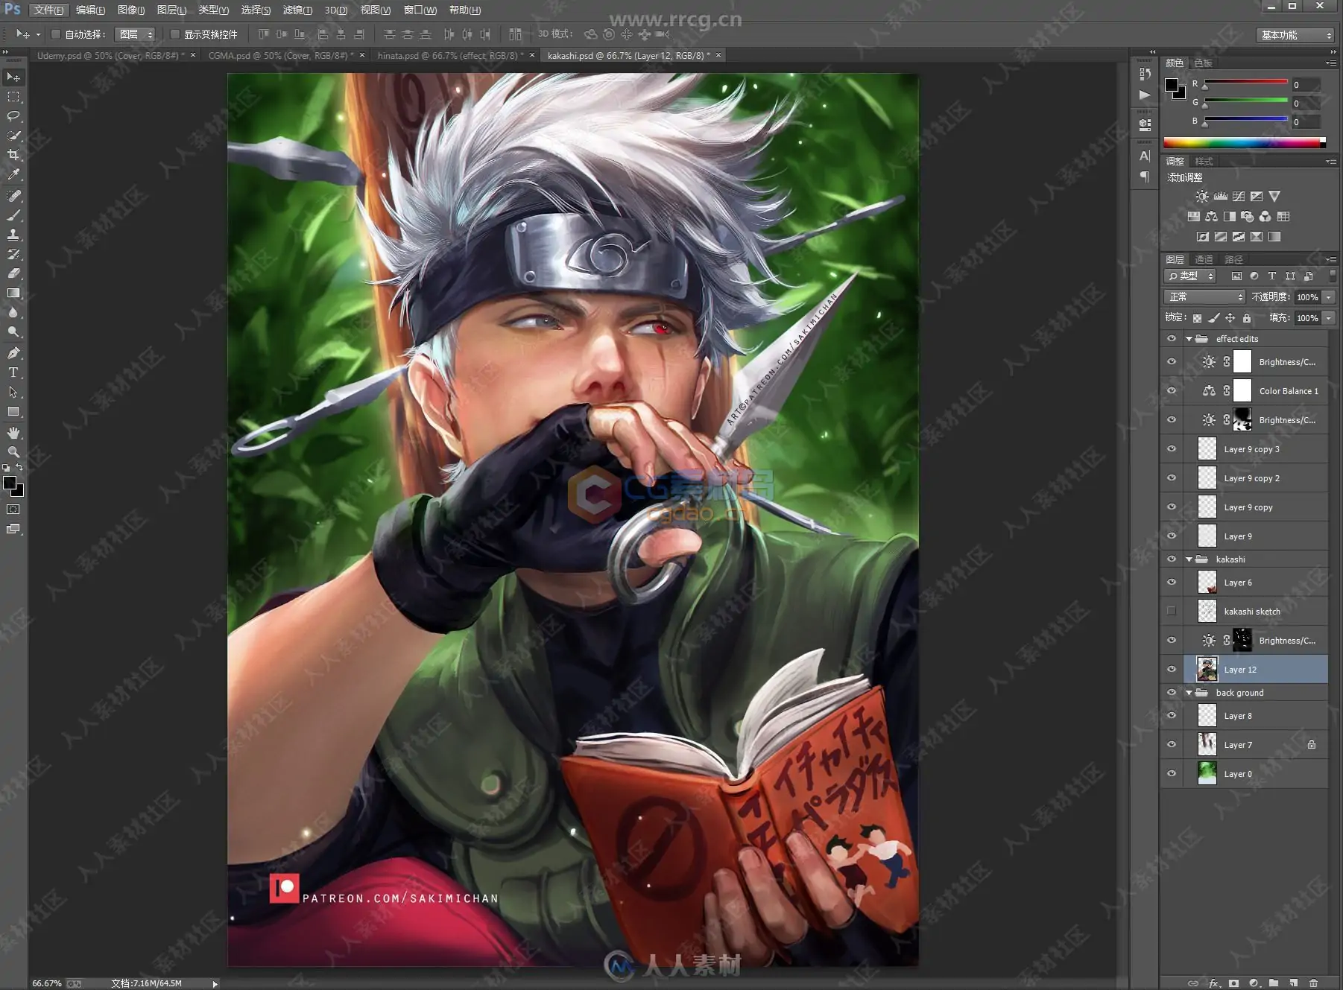Hide the Color Balance 1 layer

(x=1172, y=391)
